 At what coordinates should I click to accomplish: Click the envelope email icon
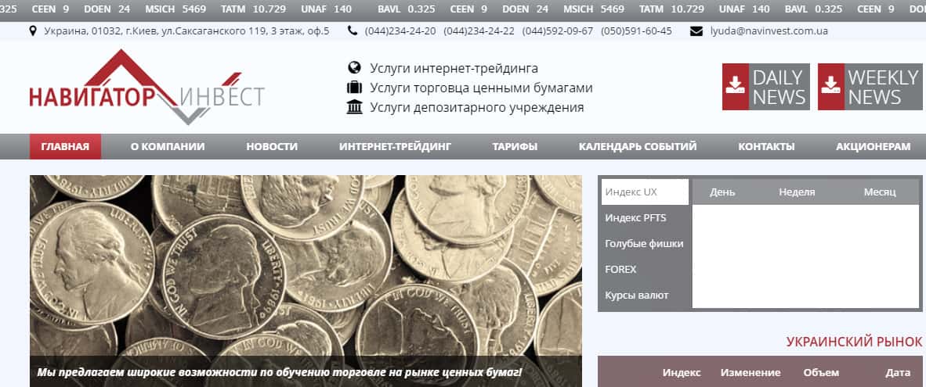696,31
